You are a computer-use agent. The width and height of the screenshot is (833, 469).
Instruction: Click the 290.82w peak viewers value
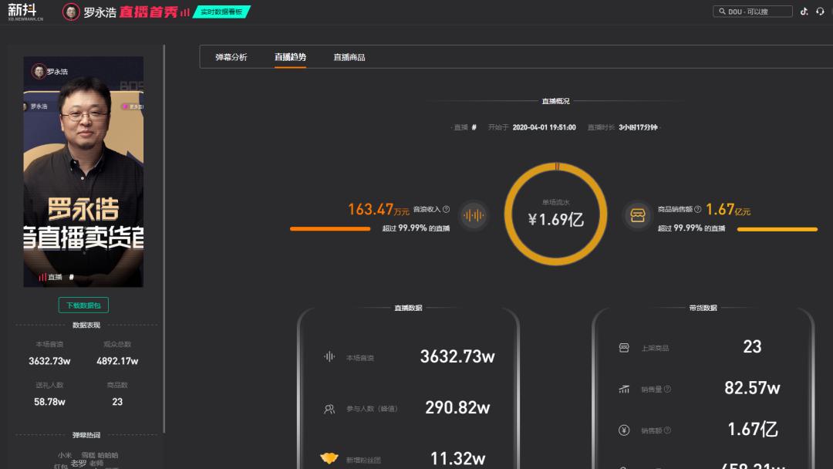457,407
